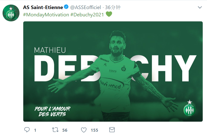
Task: Open the @ASSEofficiel handle link
Action: (x=85, y=7)
